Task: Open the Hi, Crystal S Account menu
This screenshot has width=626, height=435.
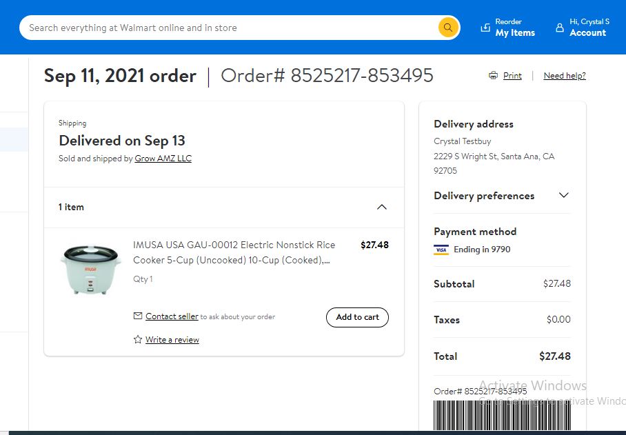Action: [582, 28]
